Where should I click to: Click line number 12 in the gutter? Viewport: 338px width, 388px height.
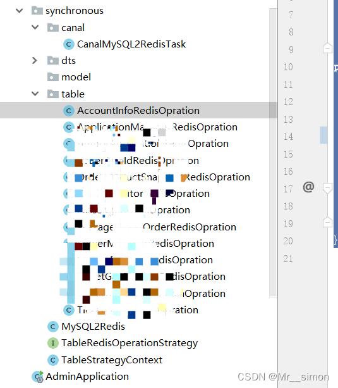[288, 102]
